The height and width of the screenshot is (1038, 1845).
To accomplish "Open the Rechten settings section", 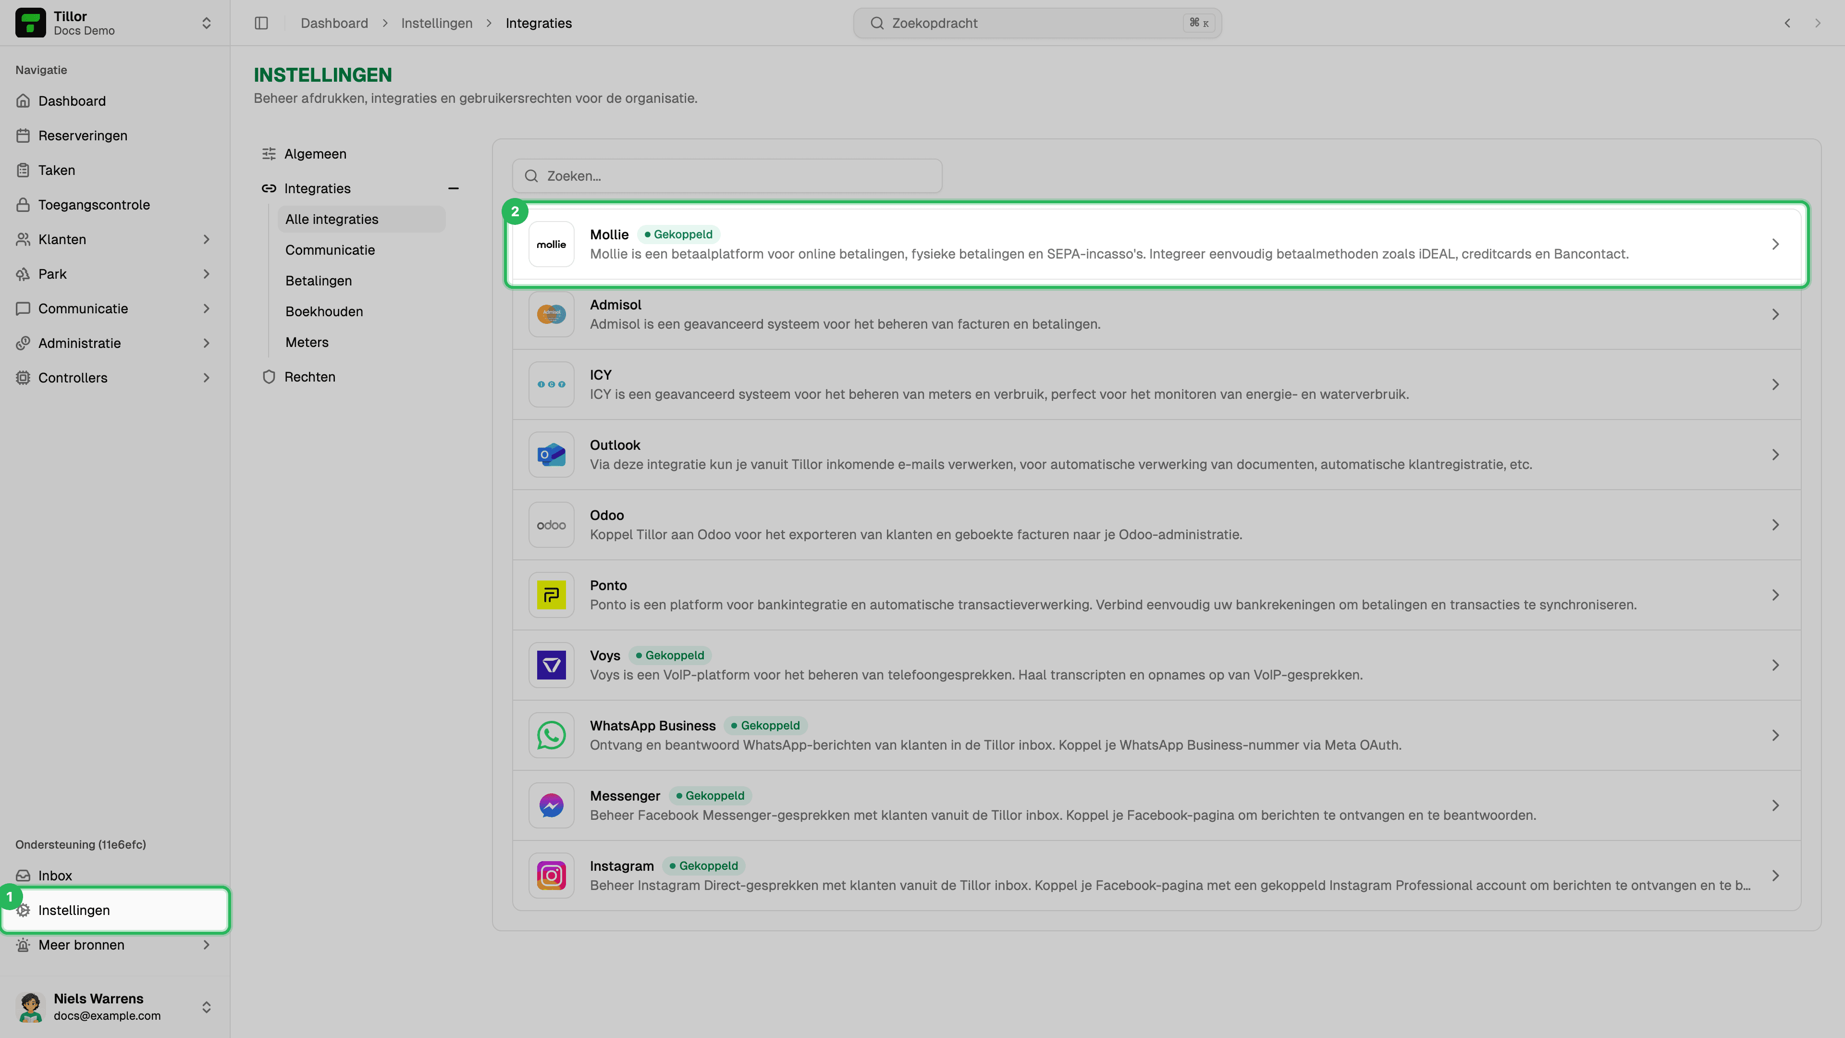I will [361, 377].
